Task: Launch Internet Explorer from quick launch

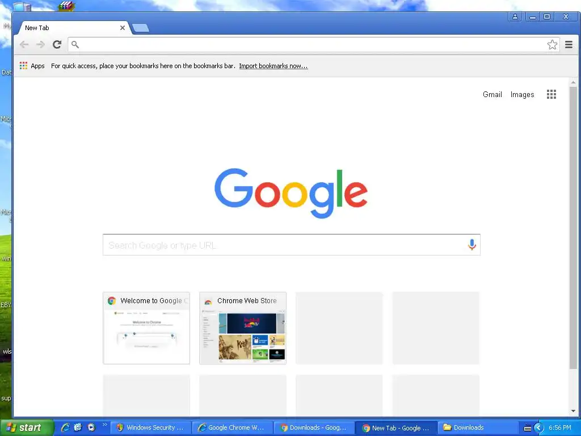Action: click(65, 427)
